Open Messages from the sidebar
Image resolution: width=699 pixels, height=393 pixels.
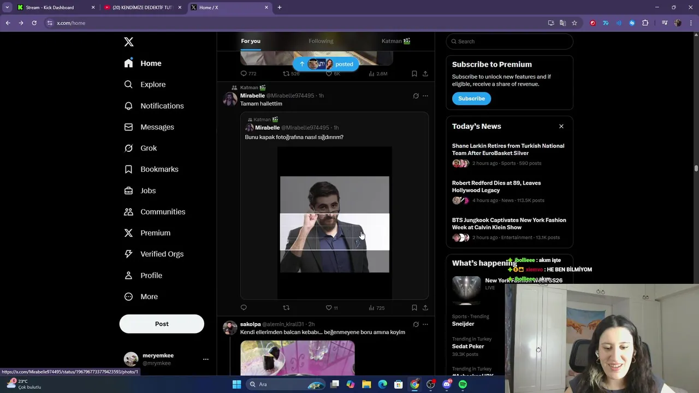(149, 127)
